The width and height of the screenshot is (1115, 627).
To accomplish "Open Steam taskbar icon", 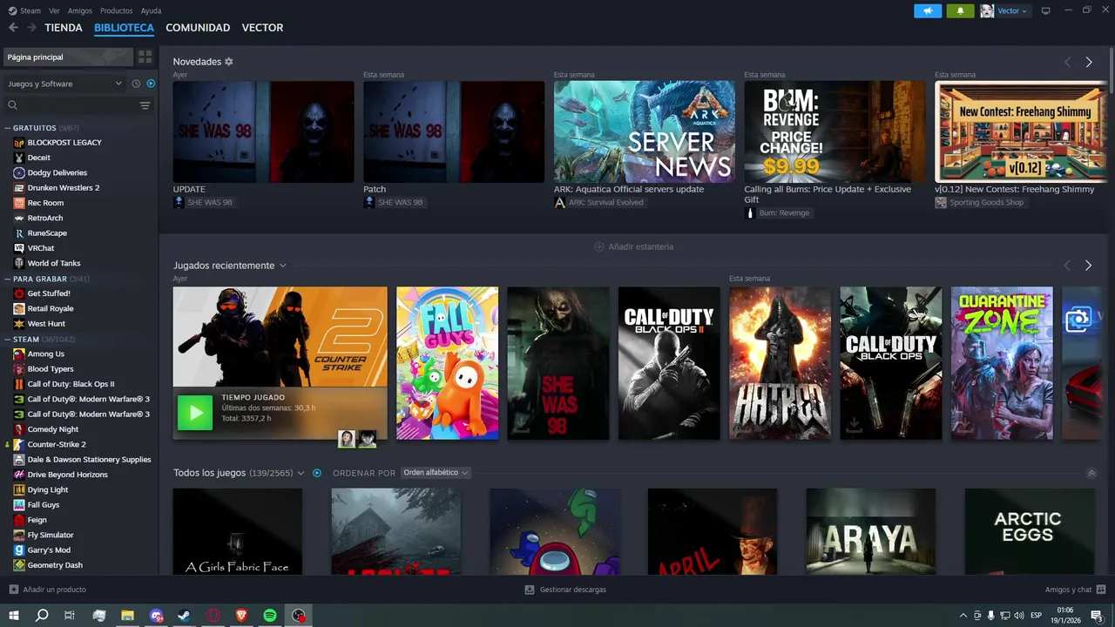I will coord(185,616).
